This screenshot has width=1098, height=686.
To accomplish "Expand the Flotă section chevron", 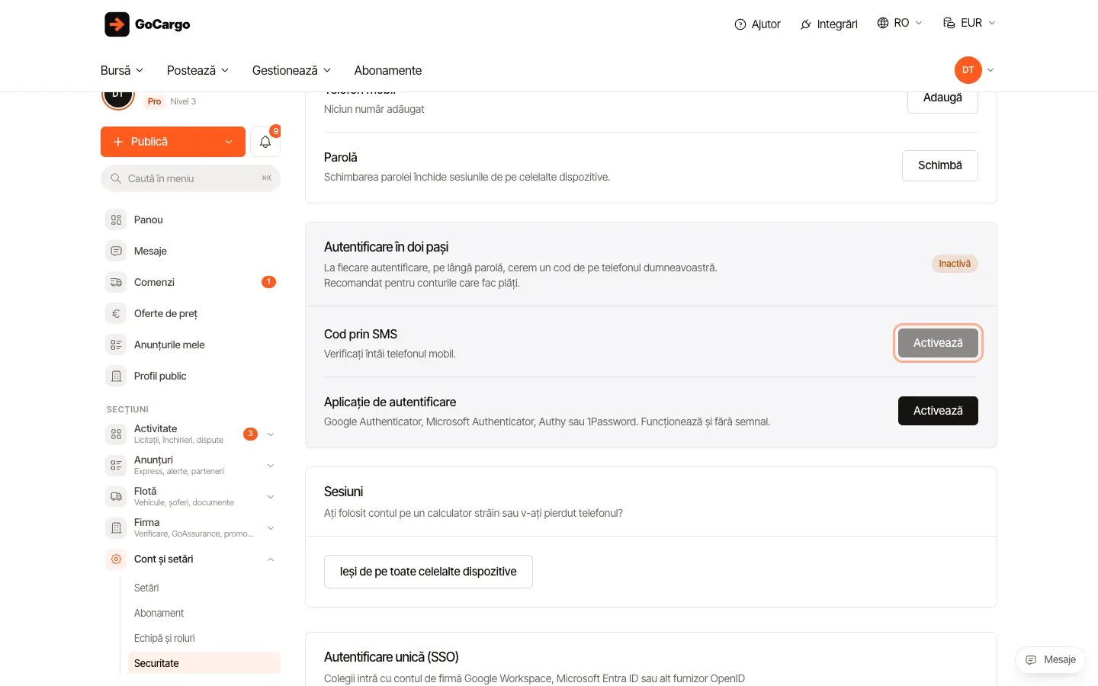I will click(x=270, y=497).
